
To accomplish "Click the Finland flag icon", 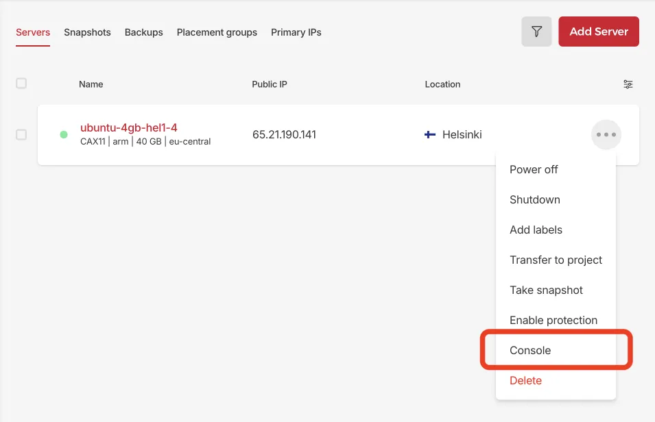I will (x=430, y=135).
